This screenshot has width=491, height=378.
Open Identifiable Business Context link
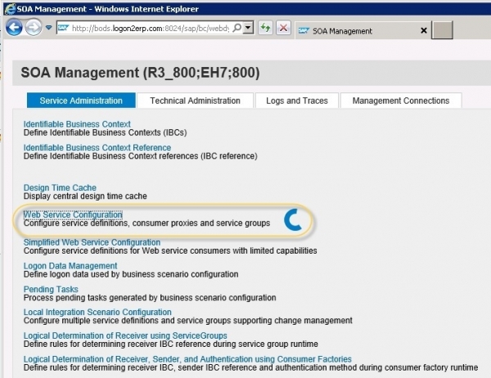point(77,124)
